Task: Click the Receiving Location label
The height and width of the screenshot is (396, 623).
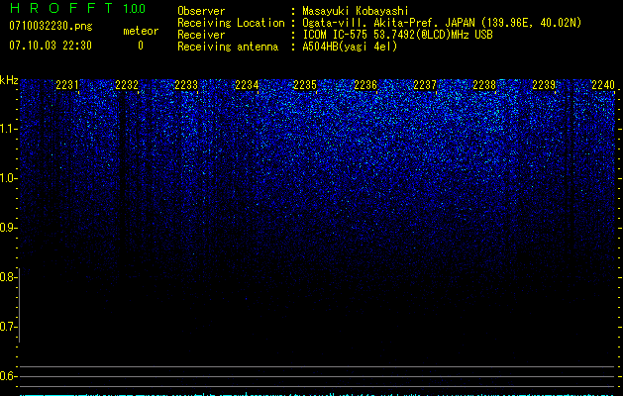Action: tap(231, 23)
